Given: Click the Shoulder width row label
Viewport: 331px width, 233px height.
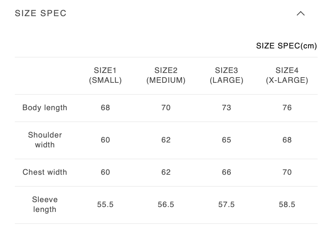Looking at the screenshot, I should pos(45,140).
